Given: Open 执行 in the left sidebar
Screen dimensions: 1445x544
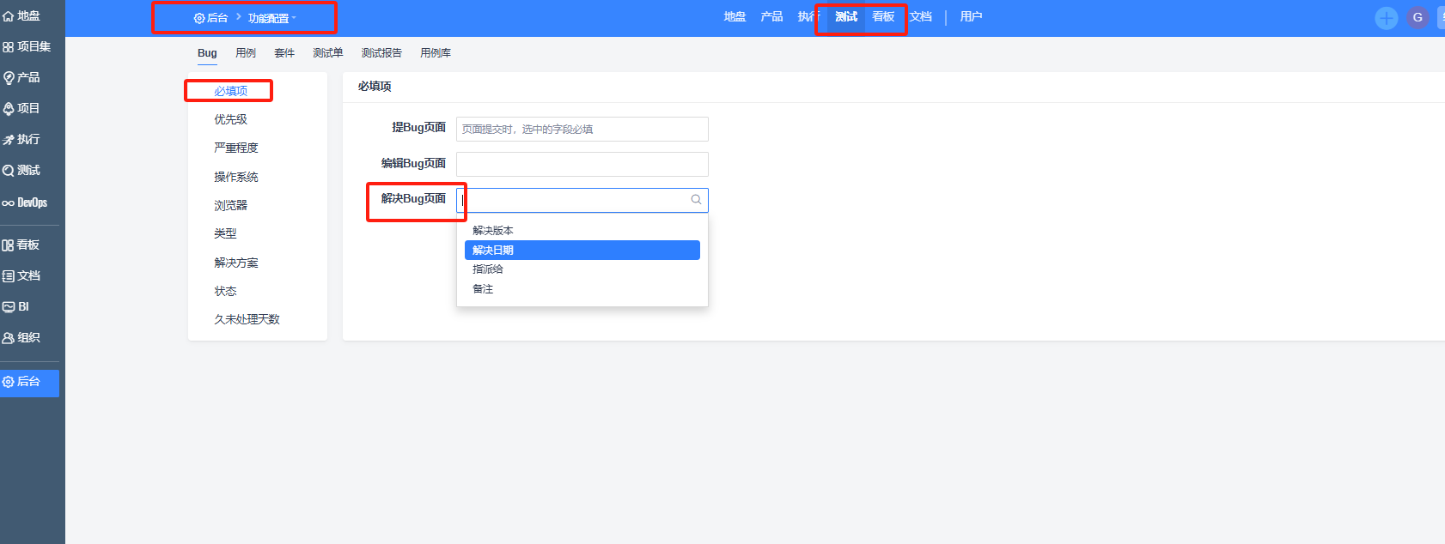Looking at the screenshot, I should [22, 140].
